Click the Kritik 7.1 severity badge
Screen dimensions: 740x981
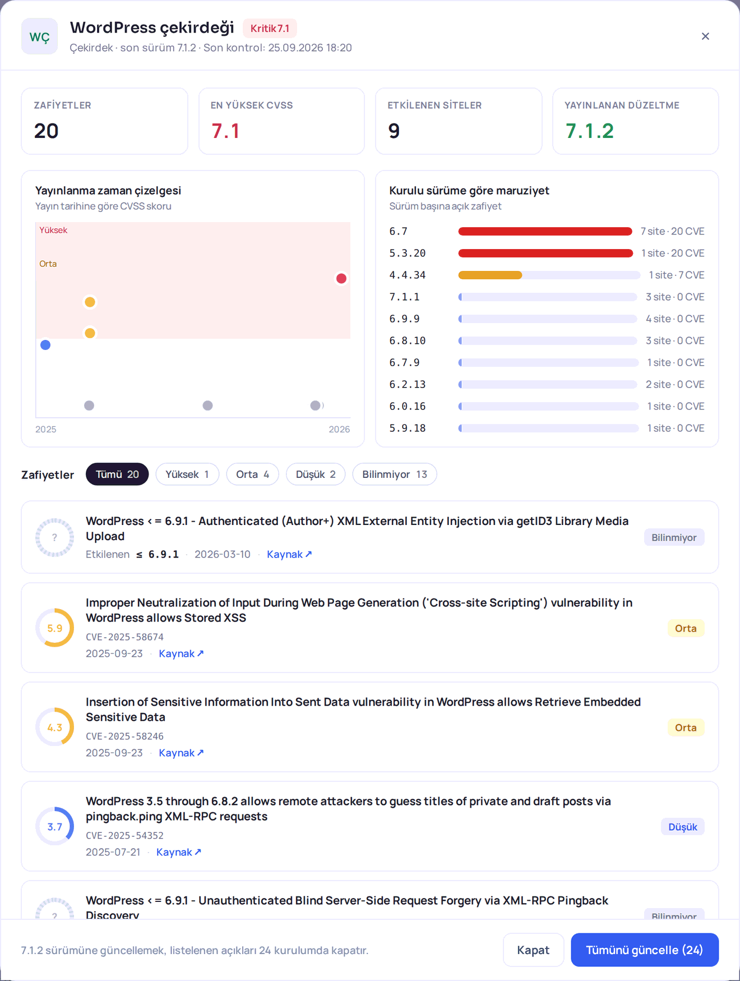[270, 28]
